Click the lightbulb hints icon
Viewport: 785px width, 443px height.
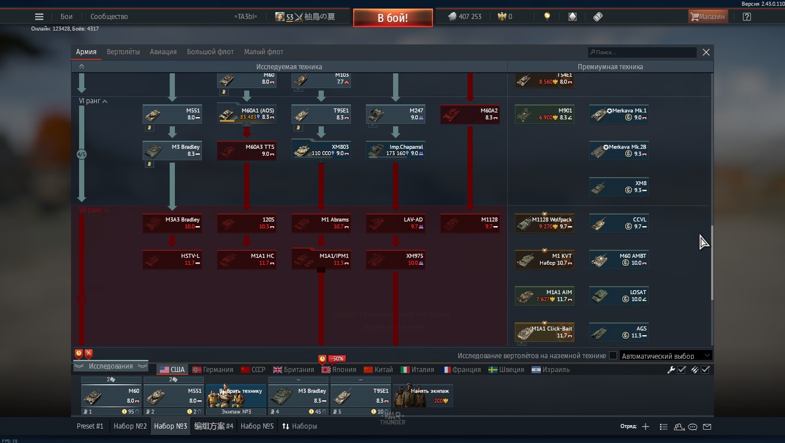coord(547,17)
